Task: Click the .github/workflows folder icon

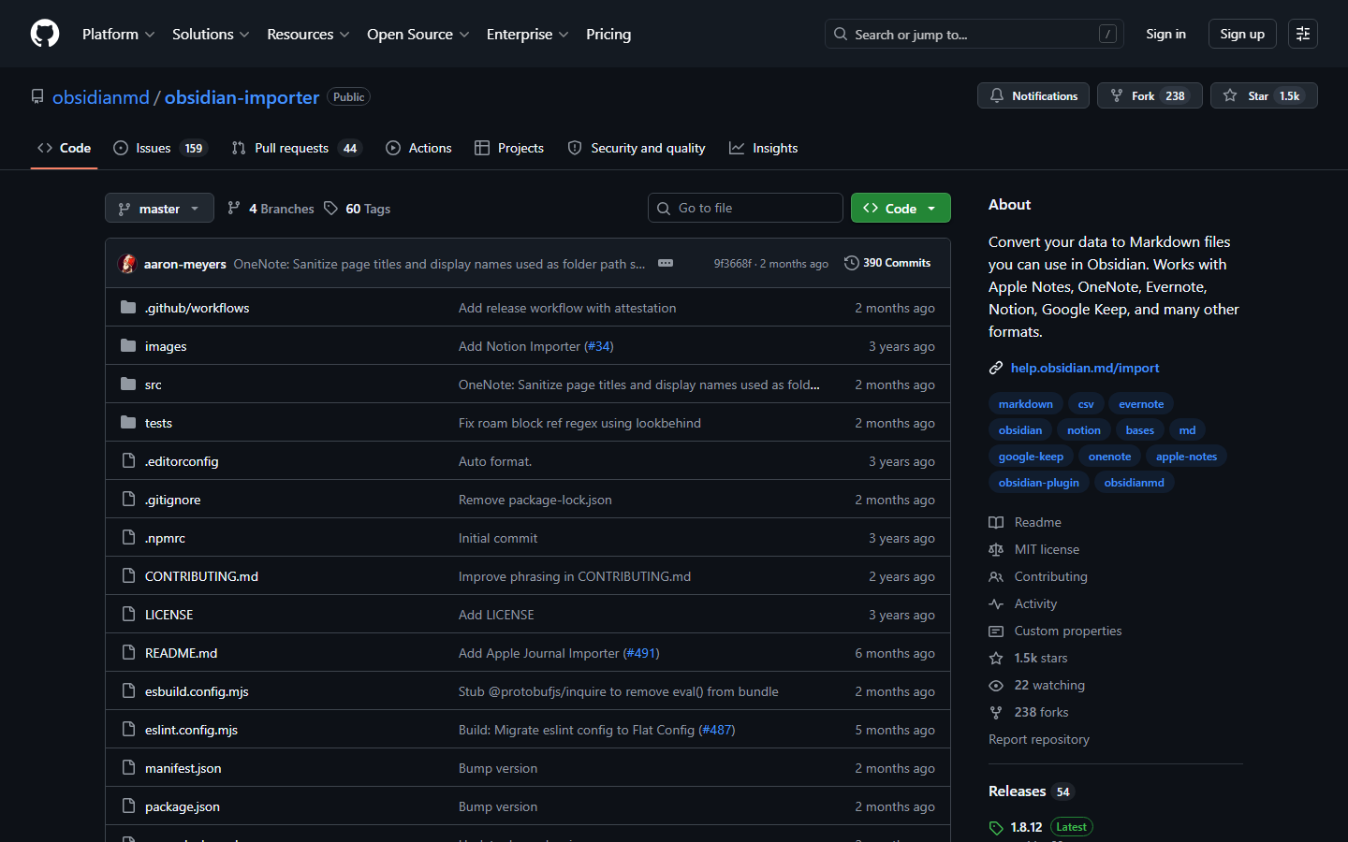Action: click(x=128, y=307)
